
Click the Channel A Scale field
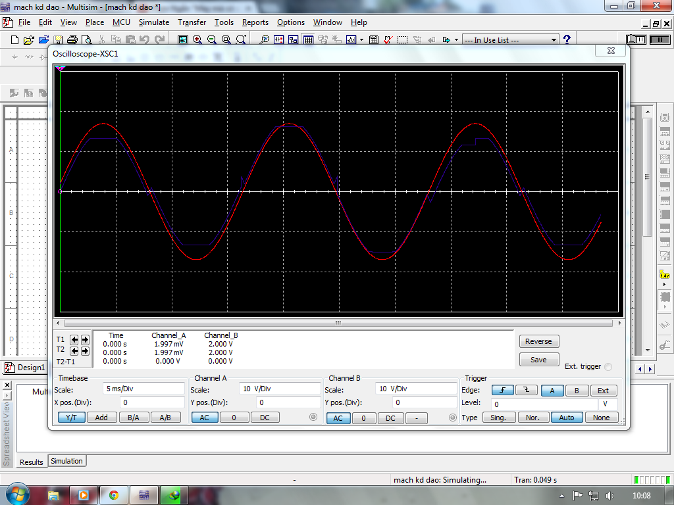[280, 389]
